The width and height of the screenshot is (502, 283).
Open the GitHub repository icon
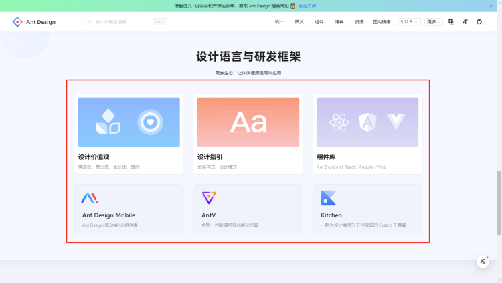(479, 22)
